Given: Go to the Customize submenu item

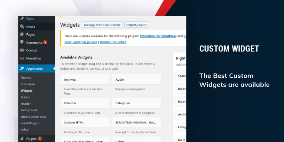Looking at the screenshot, I should [x=27, y=84].
